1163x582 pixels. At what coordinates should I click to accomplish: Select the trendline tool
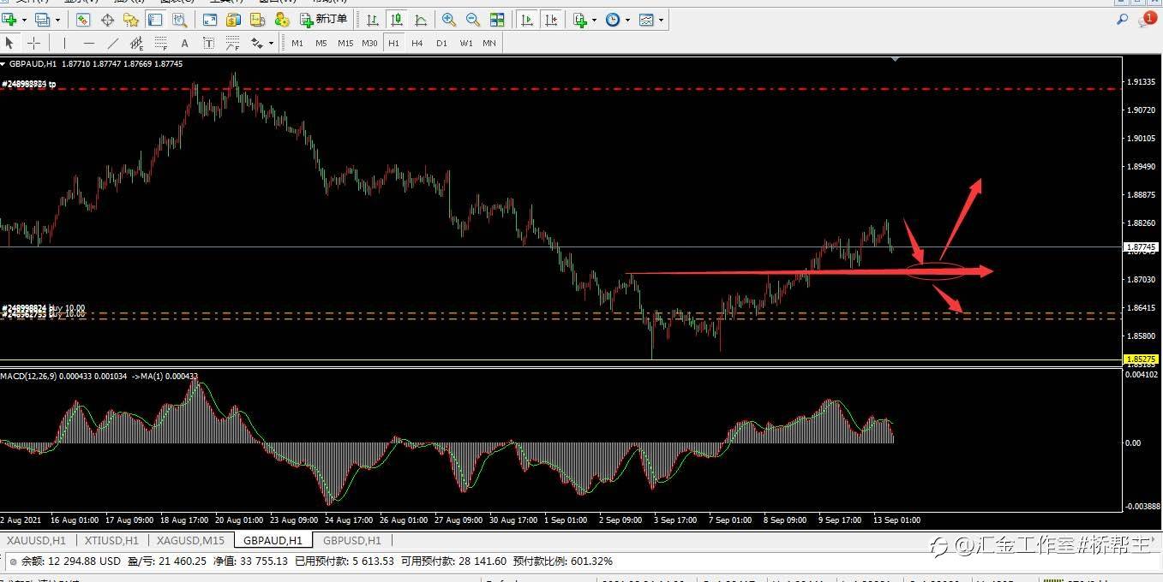(113, 43)
